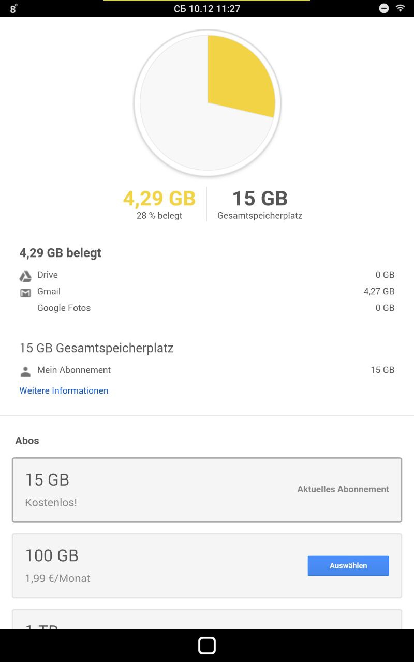Click the Gmail envelope icon
Screen dimensions: 414x662
(25, 293)
